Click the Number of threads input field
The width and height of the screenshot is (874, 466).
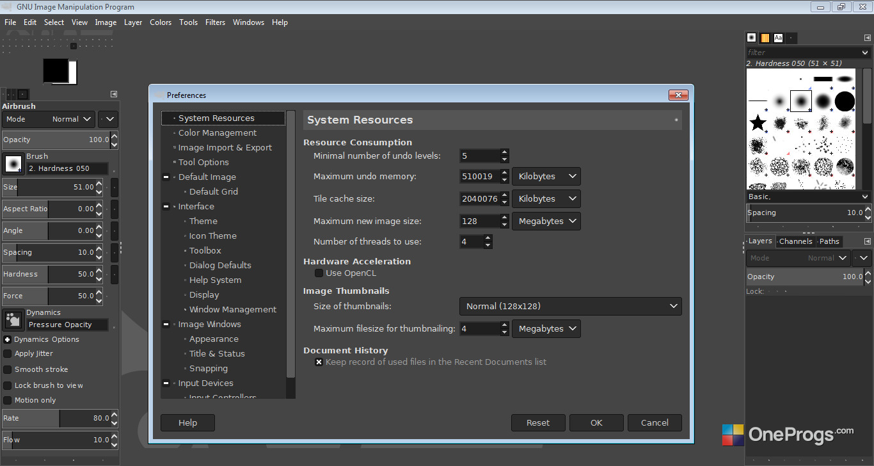point(472,242)
